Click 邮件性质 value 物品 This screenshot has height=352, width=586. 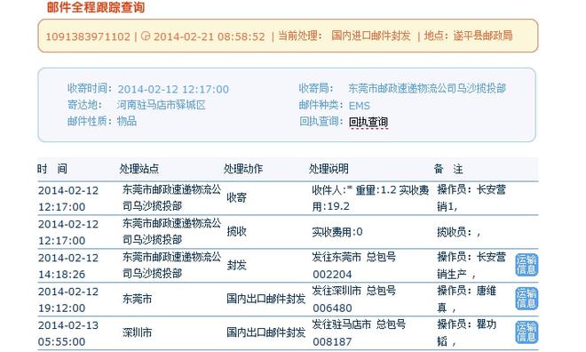click(127, 121)
